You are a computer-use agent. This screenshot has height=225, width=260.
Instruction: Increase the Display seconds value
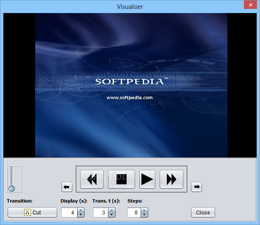coord(81,210)
